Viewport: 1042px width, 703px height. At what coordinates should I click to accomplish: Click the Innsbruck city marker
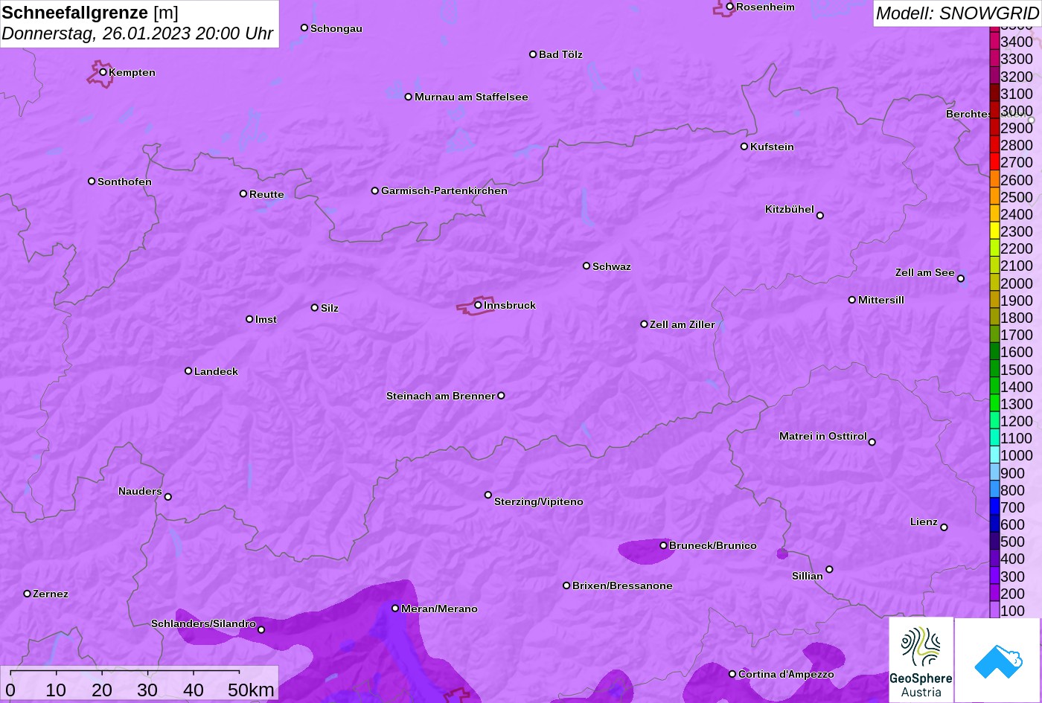478,305
